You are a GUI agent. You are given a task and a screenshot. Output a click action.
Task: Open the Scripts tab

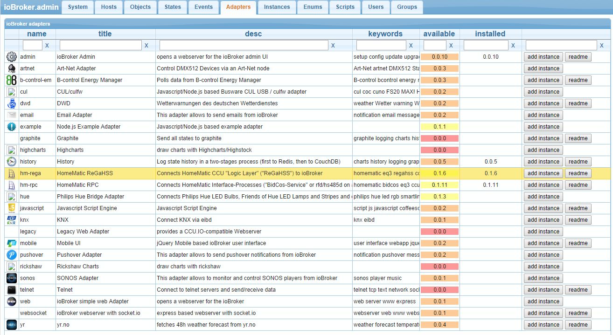tap(345, 7)
